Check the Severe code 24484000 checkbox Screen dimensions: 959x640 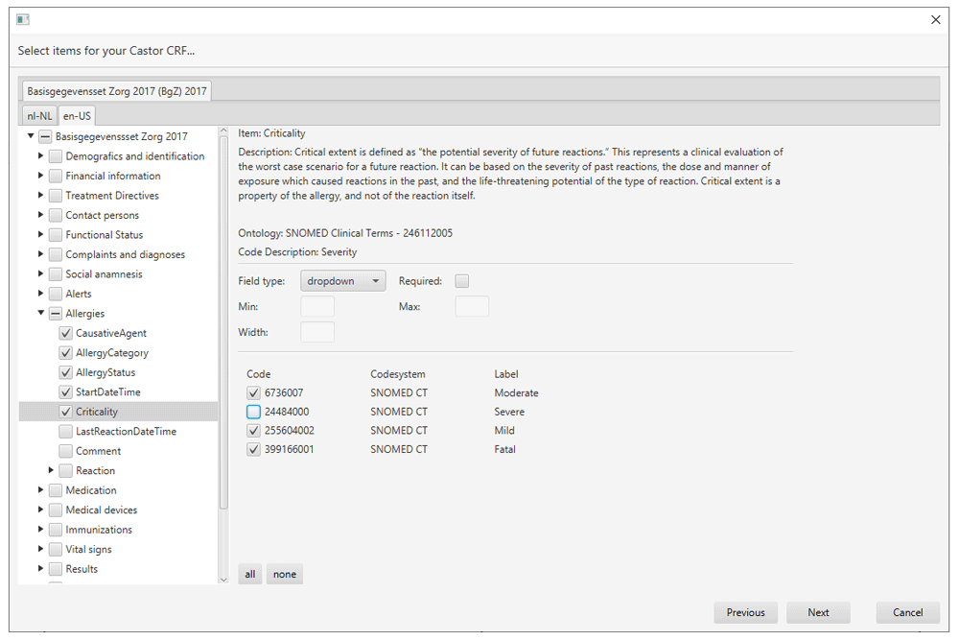tap(253, 412)
